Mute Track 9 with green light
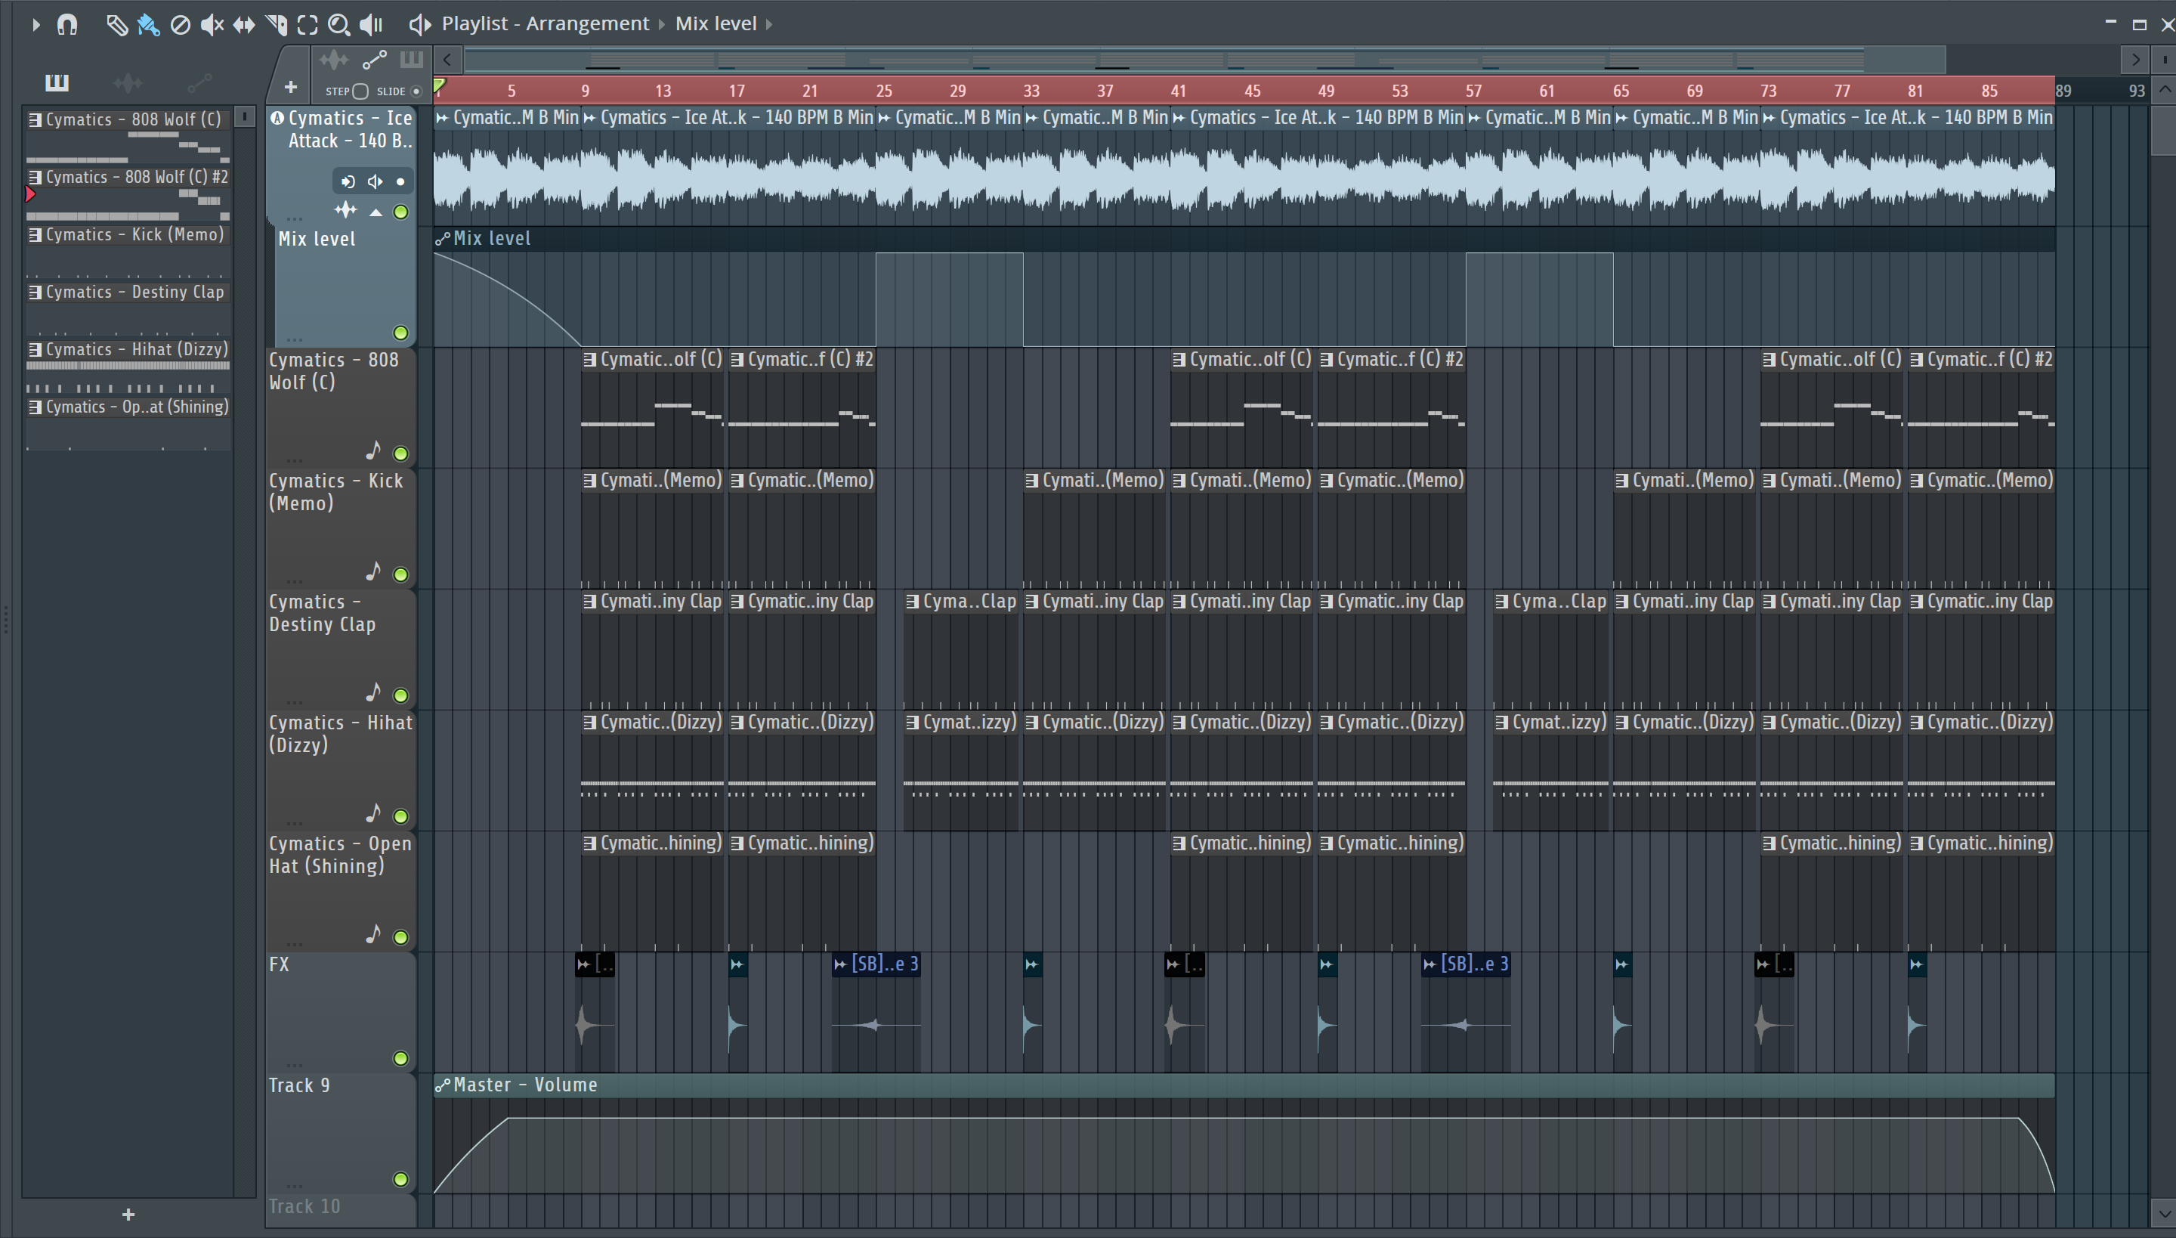Image resolution: width=2176 pixels, height=1238 pixels. 400,1178
